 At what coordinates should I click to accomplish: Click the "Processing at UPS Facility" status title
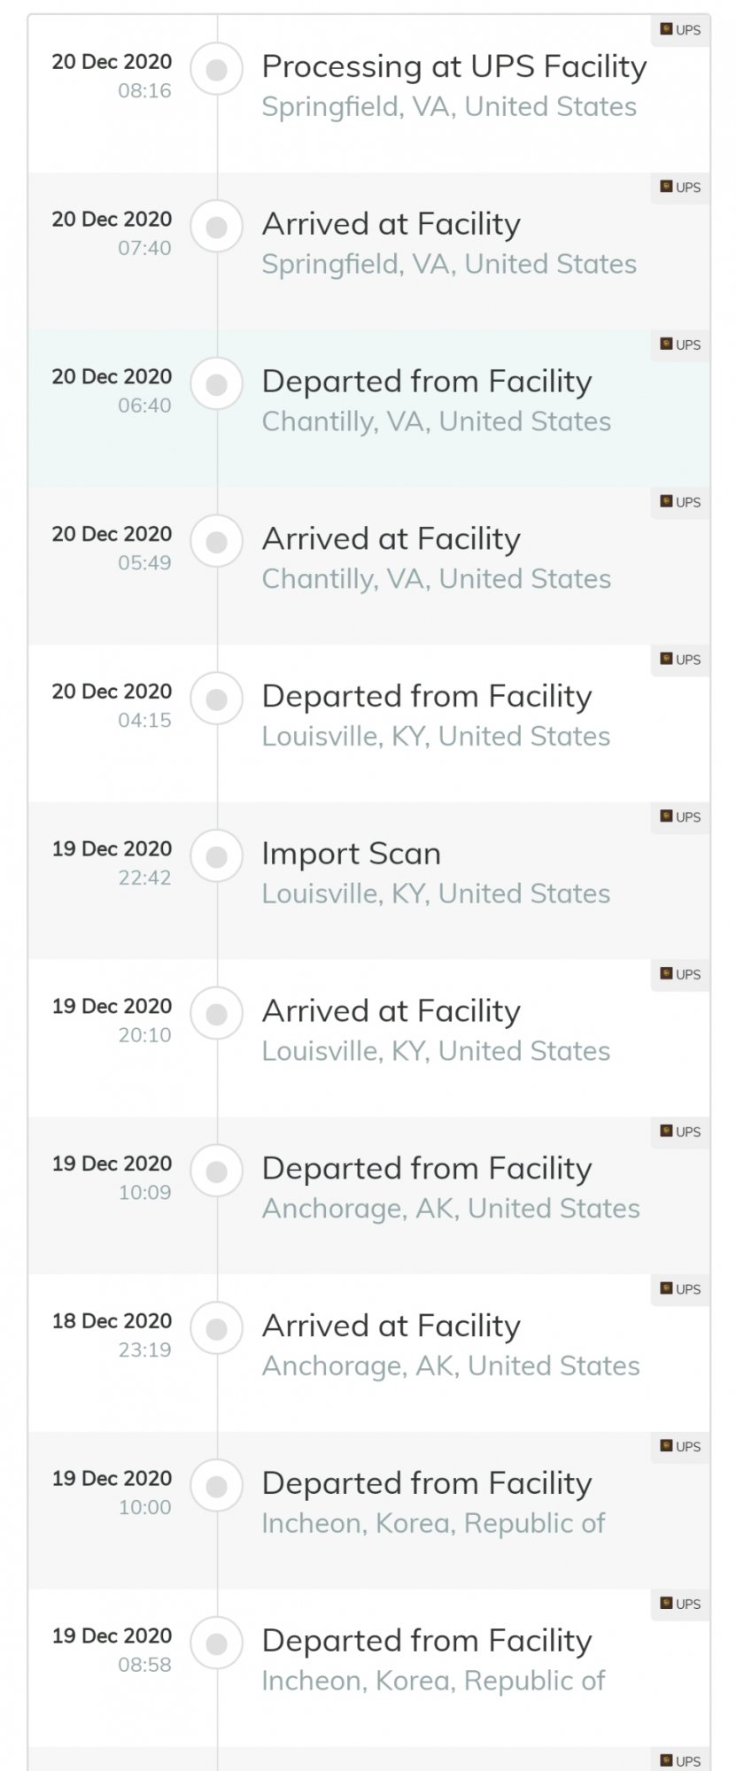pyautogui.click(x=454, y=67)
